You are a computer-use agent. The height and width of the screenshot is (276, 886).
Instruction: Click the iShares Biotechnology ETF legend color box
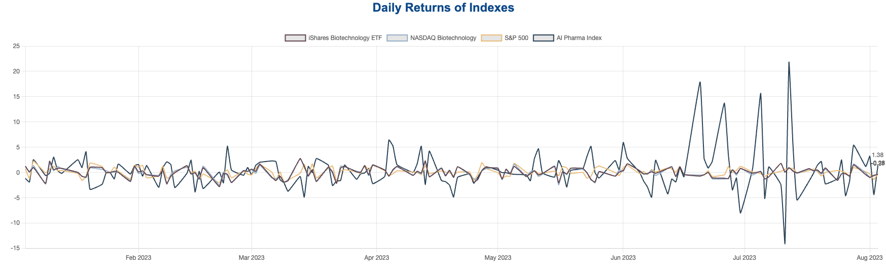point(295,38)
